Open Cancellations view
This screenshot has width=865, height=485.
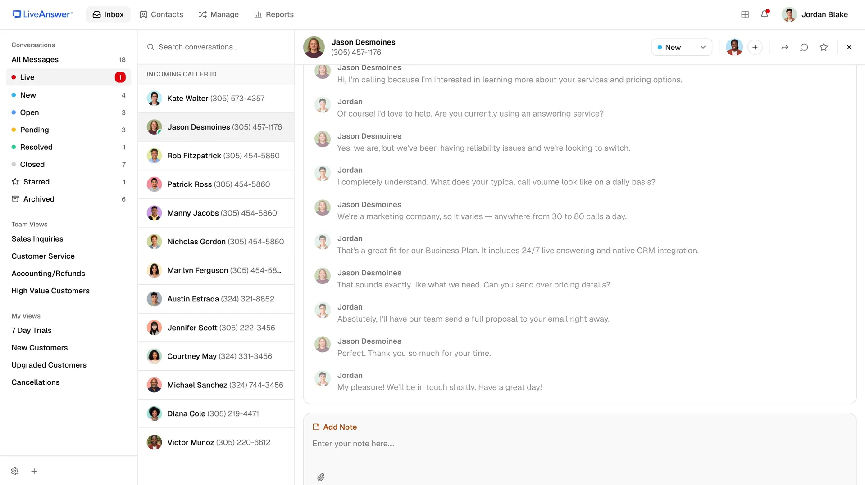[x=36, y=382]
